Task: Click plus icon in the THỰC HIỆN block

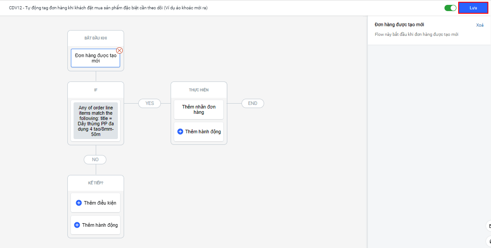Action: (180, 132)
